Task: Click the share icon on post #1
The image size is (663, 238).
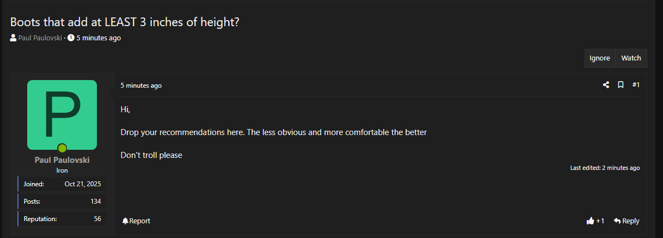Action: pos(606,85)
